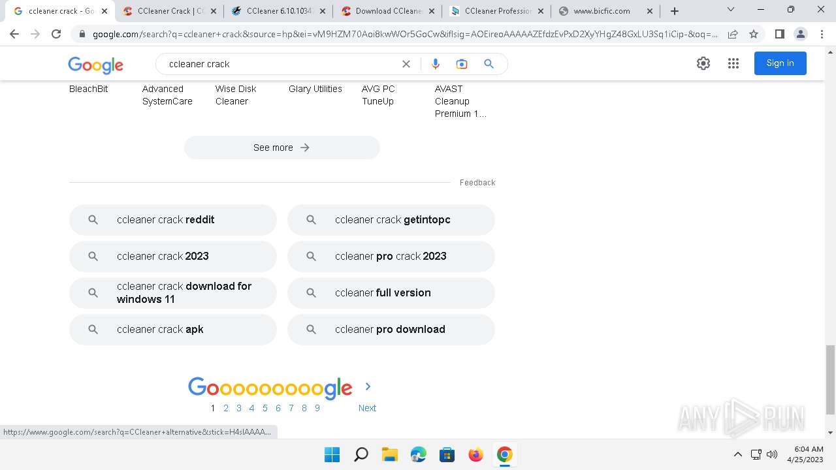This screenshot has width=836, height=470.
Task: Open taskbar search
Action: coord(361,454)
